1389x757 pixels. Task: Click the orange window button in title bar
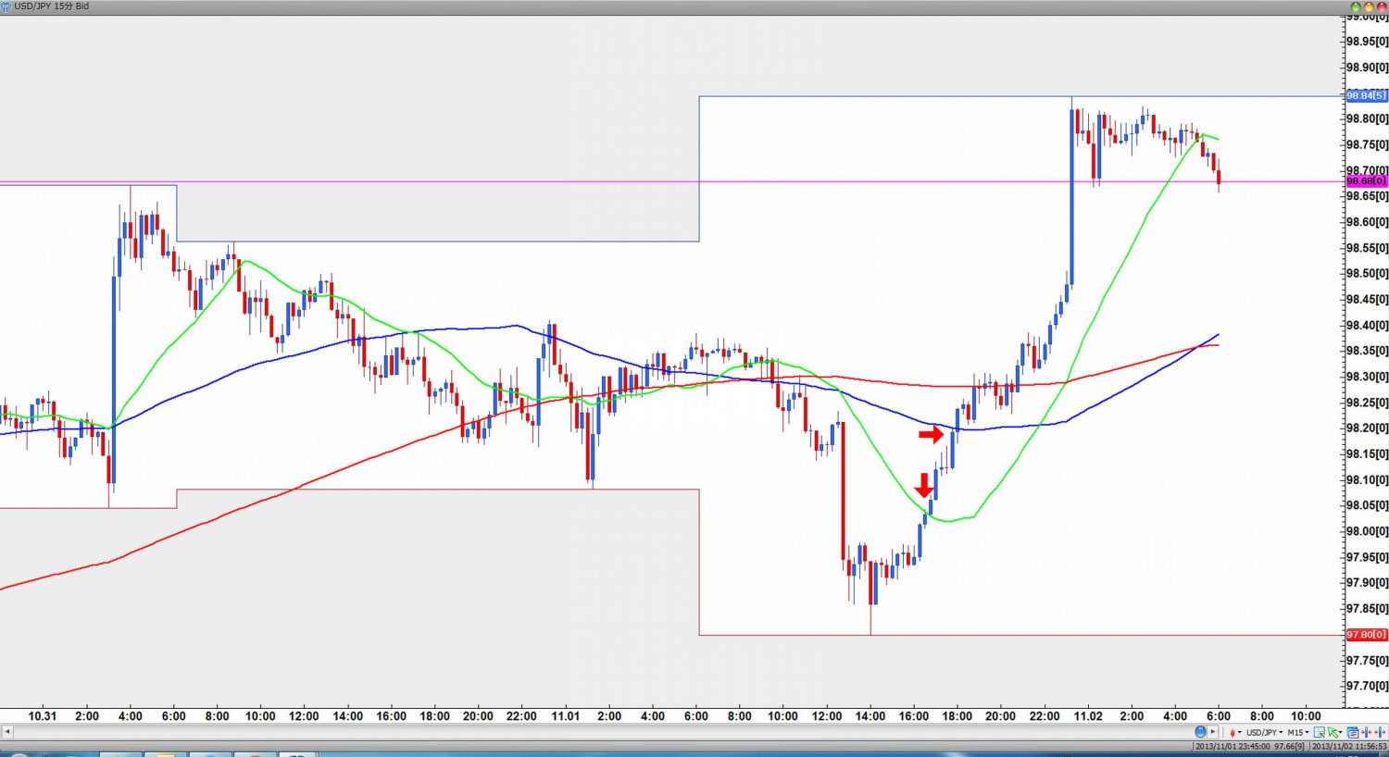(x=1369, y=7)
